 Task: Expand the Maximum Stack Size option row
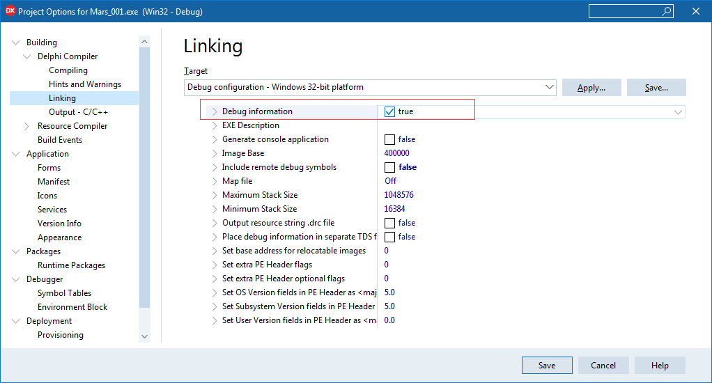click(x=215, y=195)
